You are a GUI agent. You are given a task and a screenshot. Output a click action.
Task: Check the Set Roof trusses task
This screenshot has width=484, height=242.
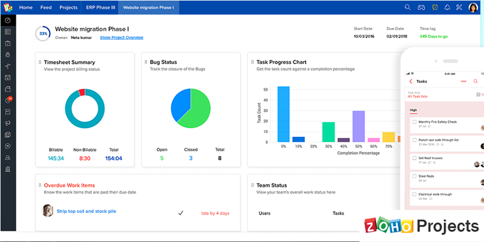pos(414,158)
